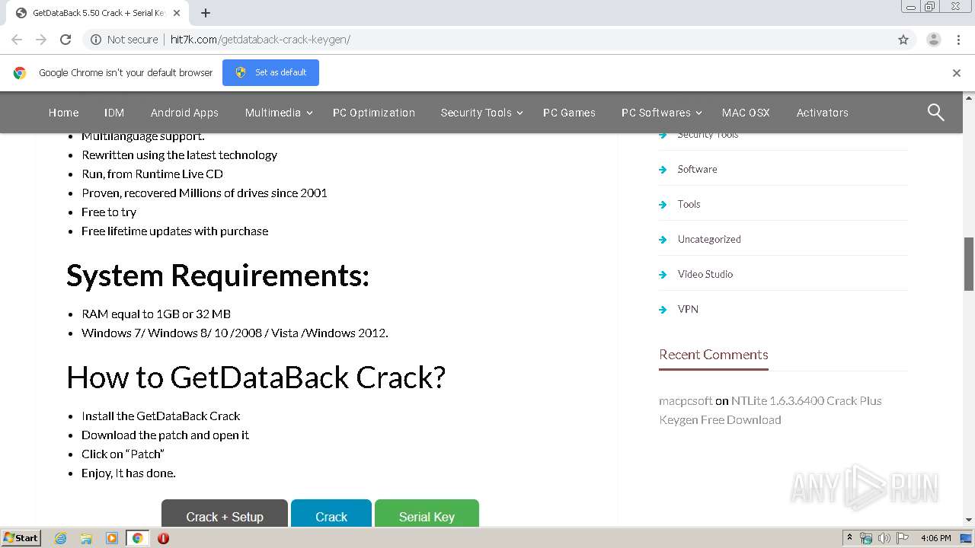Click Set as default button
The height and width of the screenshot is (548, 975).
point(270,73)
